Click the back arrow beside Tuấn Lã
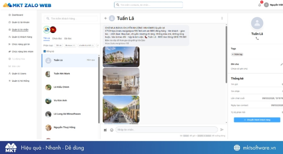This screenshot has width=283, height=154. [x=106, y=18]
